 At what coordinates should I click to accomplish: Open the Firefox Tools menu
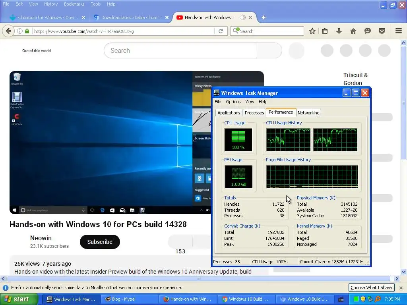(95, 4)
